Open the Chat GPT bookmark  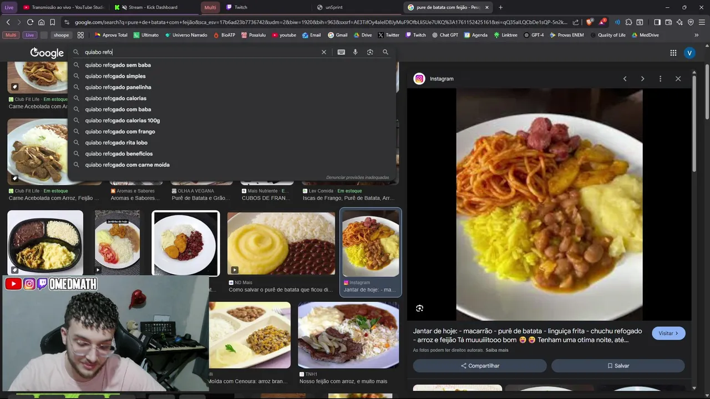tap(444, 35)
